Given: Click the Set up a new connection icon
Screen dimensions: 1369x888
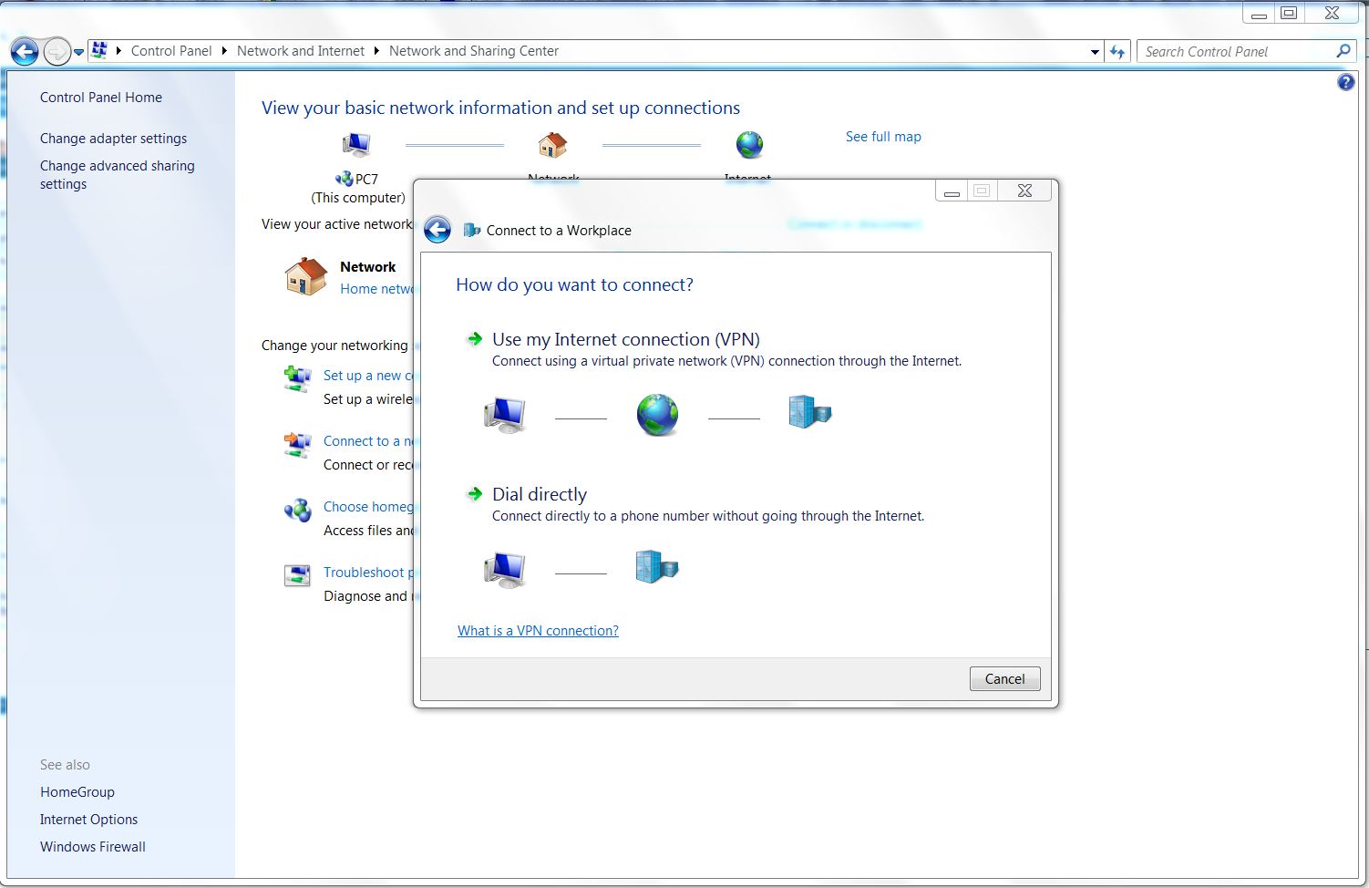Looking at the screenshot, I should (x=297, y=378).
